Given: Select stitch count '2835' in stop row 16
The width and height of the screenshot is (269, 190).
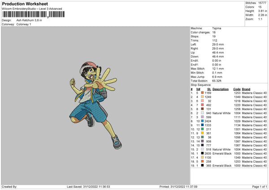Looking at the screenshot, I should point(208,153).
